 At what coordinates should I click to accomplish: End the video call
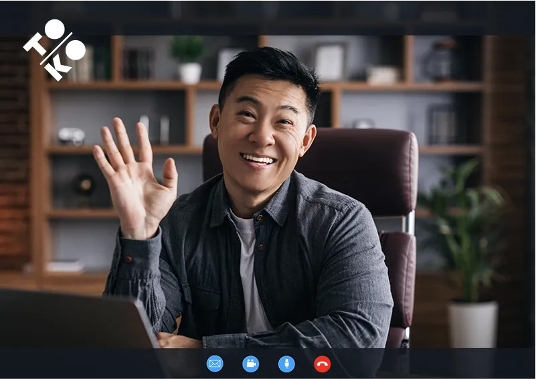coord(323,364)
